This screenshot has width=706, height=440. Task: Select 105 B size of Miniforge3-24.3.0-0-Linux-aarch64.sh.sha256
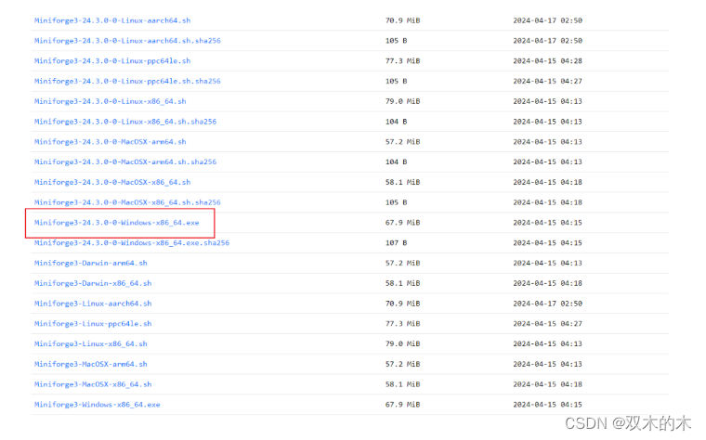[x=397, y=41]
